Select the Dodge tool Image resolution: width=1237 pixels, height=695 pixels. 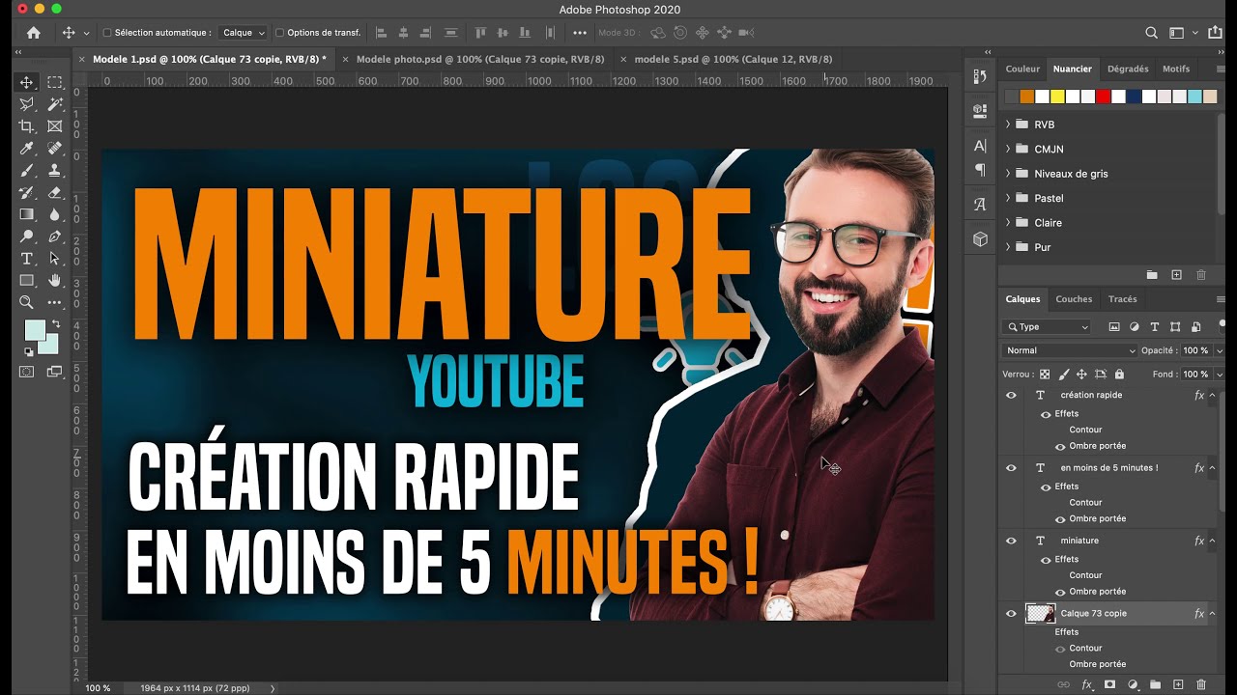pos(27,236)
